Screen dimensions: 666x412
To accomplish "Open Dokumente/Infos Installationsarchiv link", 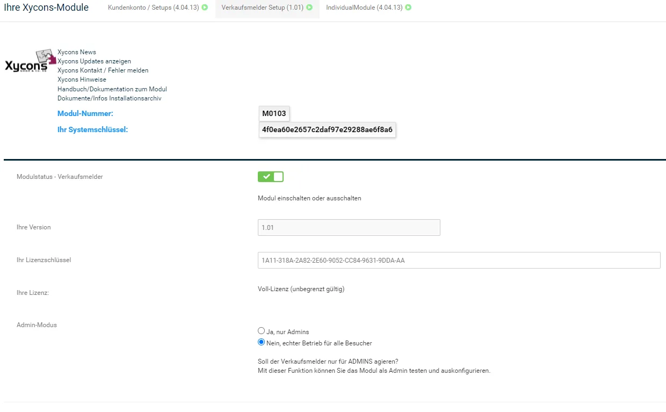I will 110,98.
